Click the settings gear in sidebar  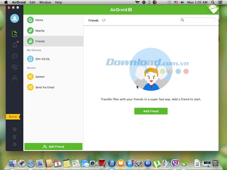[15, 144]
